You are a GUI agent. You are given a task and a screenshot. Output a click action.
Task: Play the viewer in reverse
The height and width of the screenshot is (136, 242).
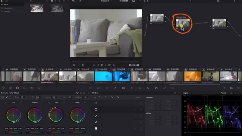pos(98,65)
